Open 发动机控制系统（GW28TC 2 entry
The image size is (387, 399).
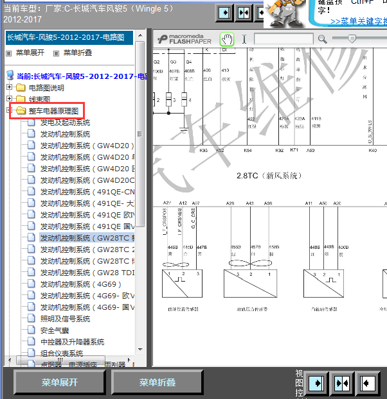pyautogui.click(x=87, y=250)
